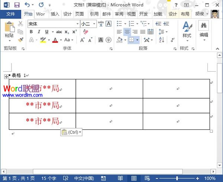Switch to the 视图 ribbon tab

pyautogui.click(x=131, y=14)
